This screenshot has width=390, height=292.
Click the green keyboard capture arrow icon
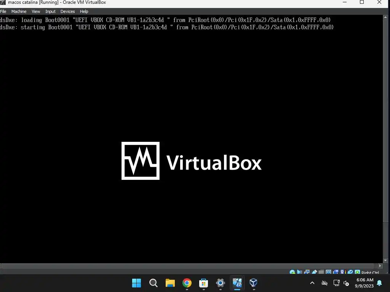(x=357, y=272)
